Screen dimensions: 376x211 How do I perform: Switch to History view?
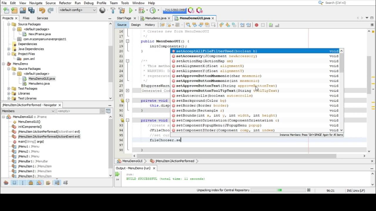(x=150, y=25)
